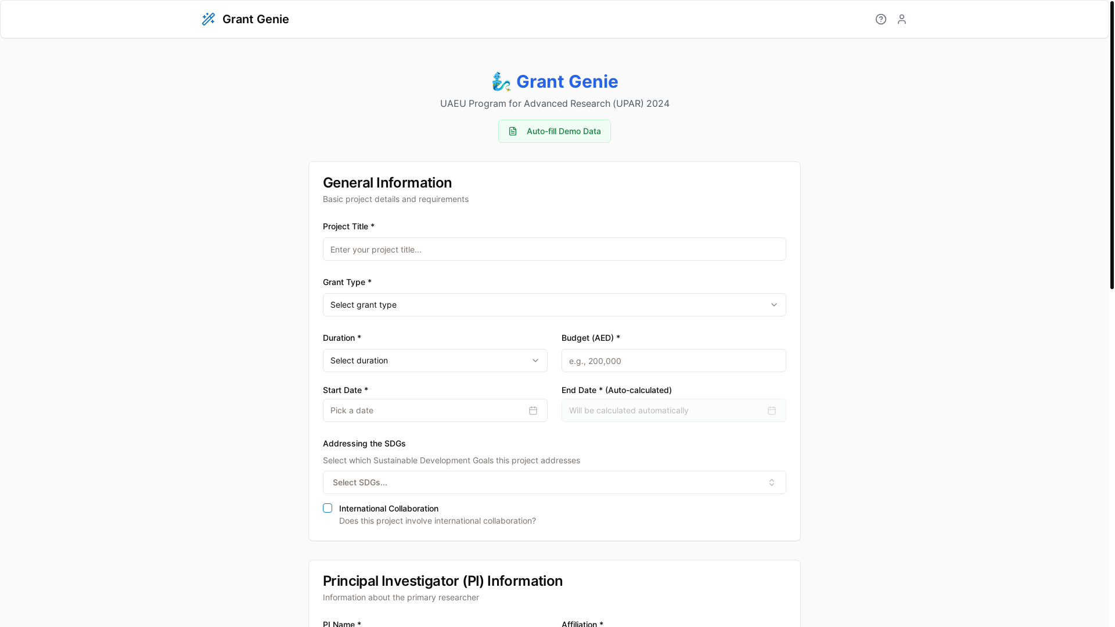This screenshot has height=627, width=1115.
Task: Click the magic wand logo icon in header
Action: tap(208, 19)
